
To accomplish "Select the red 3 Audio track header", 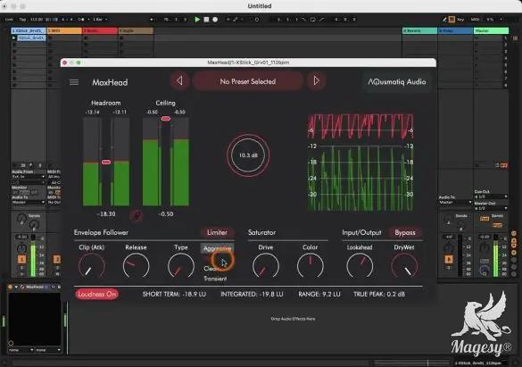I will [x=100, y=30].
